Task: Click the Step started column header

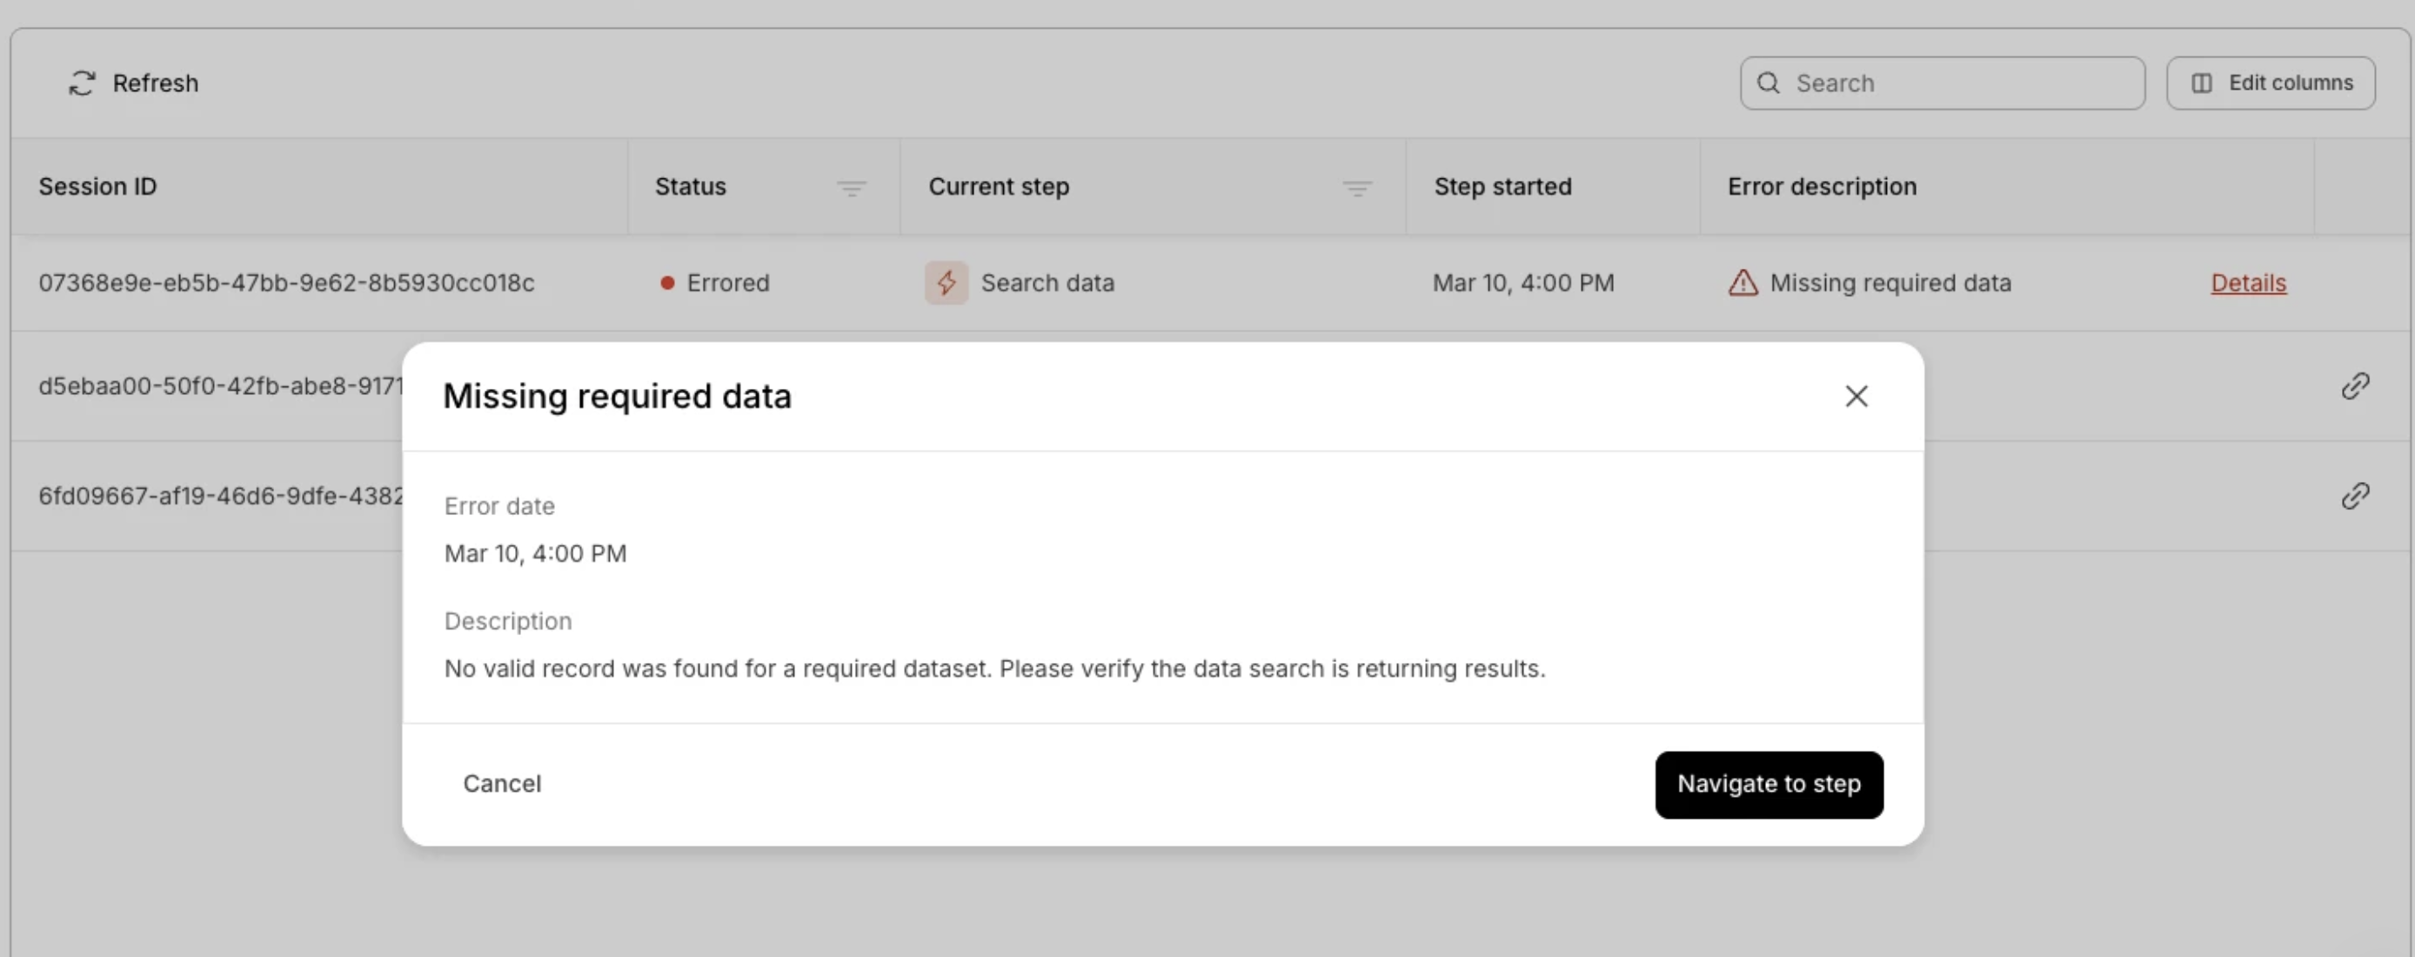Action: pos(1502,186)
